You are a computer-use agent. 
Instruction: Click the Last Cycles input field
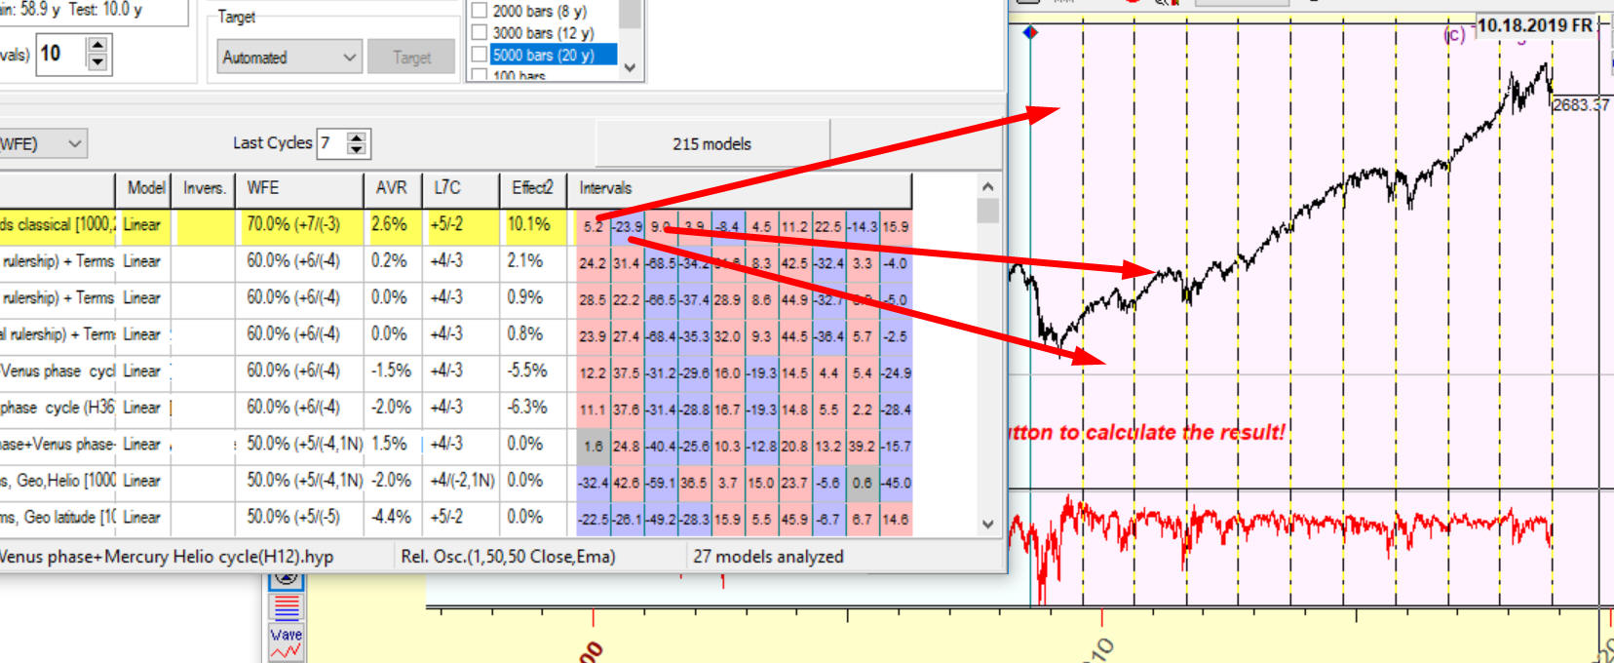pyautogui.click(x=331, y=143)
